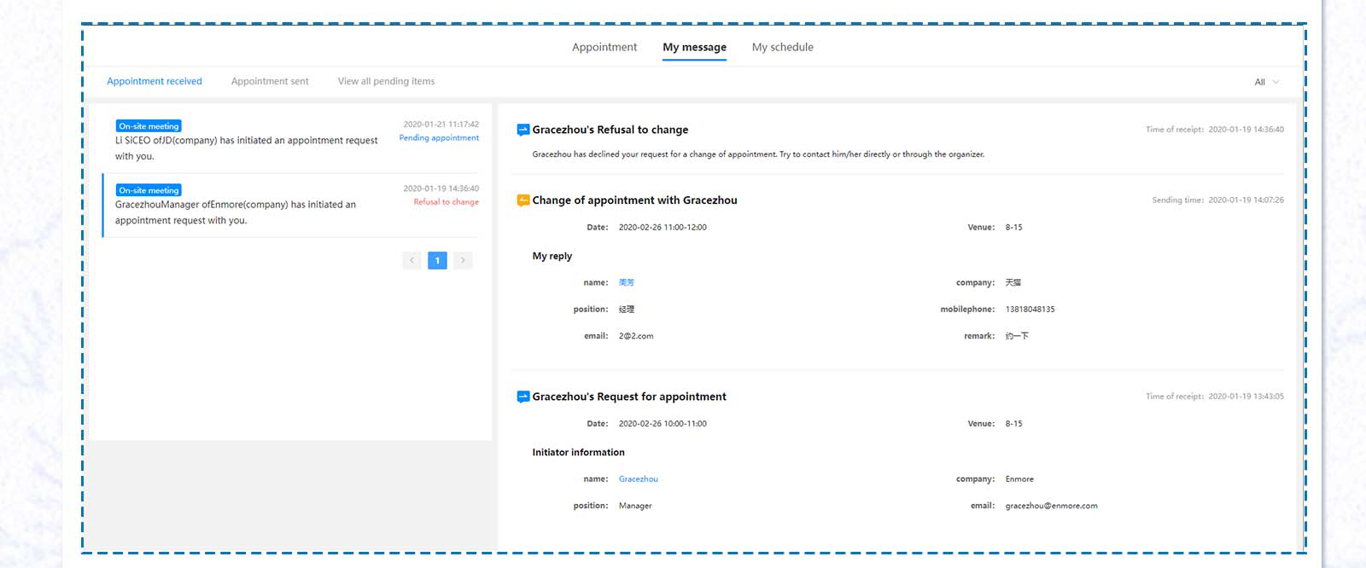Click the Initiator information label
Image resolution: width=1366 pixels, height=568 pixels.
point(579,453)
